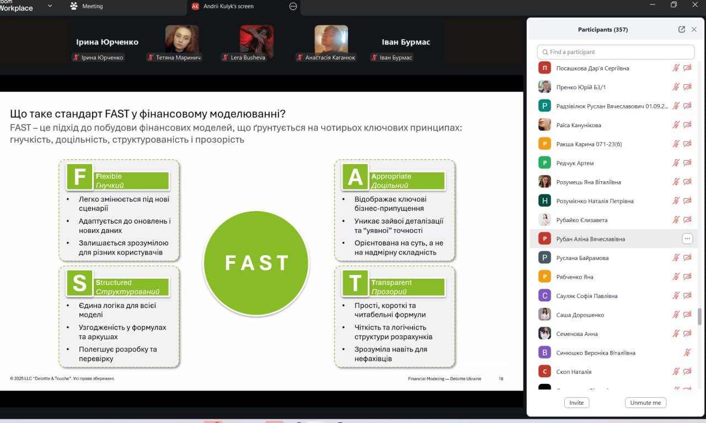Click muted mic badge on Lera Busheva's tile
706x423 pixels.
pos(225,57)
